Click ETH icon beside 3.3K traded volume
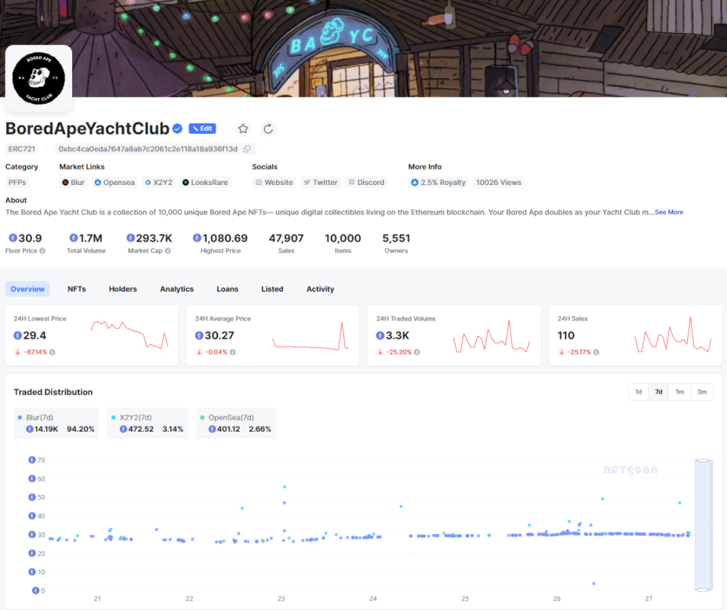727x610 pixels. (x=380, y=336)
